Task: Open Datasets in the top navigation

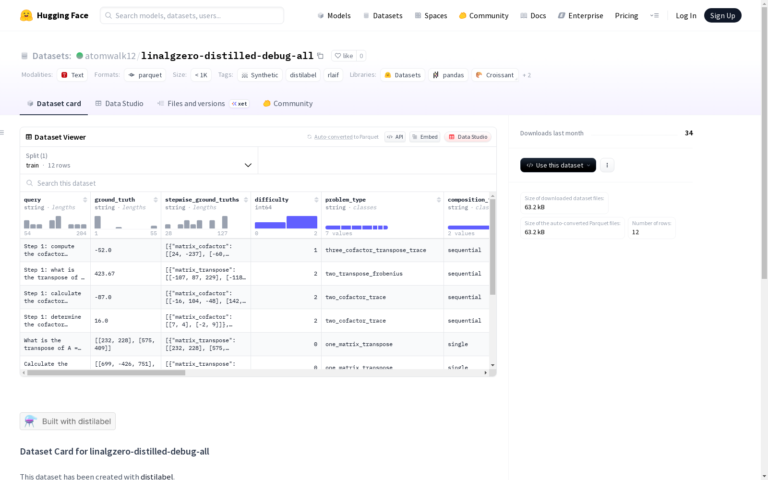Action: (383, 15)
